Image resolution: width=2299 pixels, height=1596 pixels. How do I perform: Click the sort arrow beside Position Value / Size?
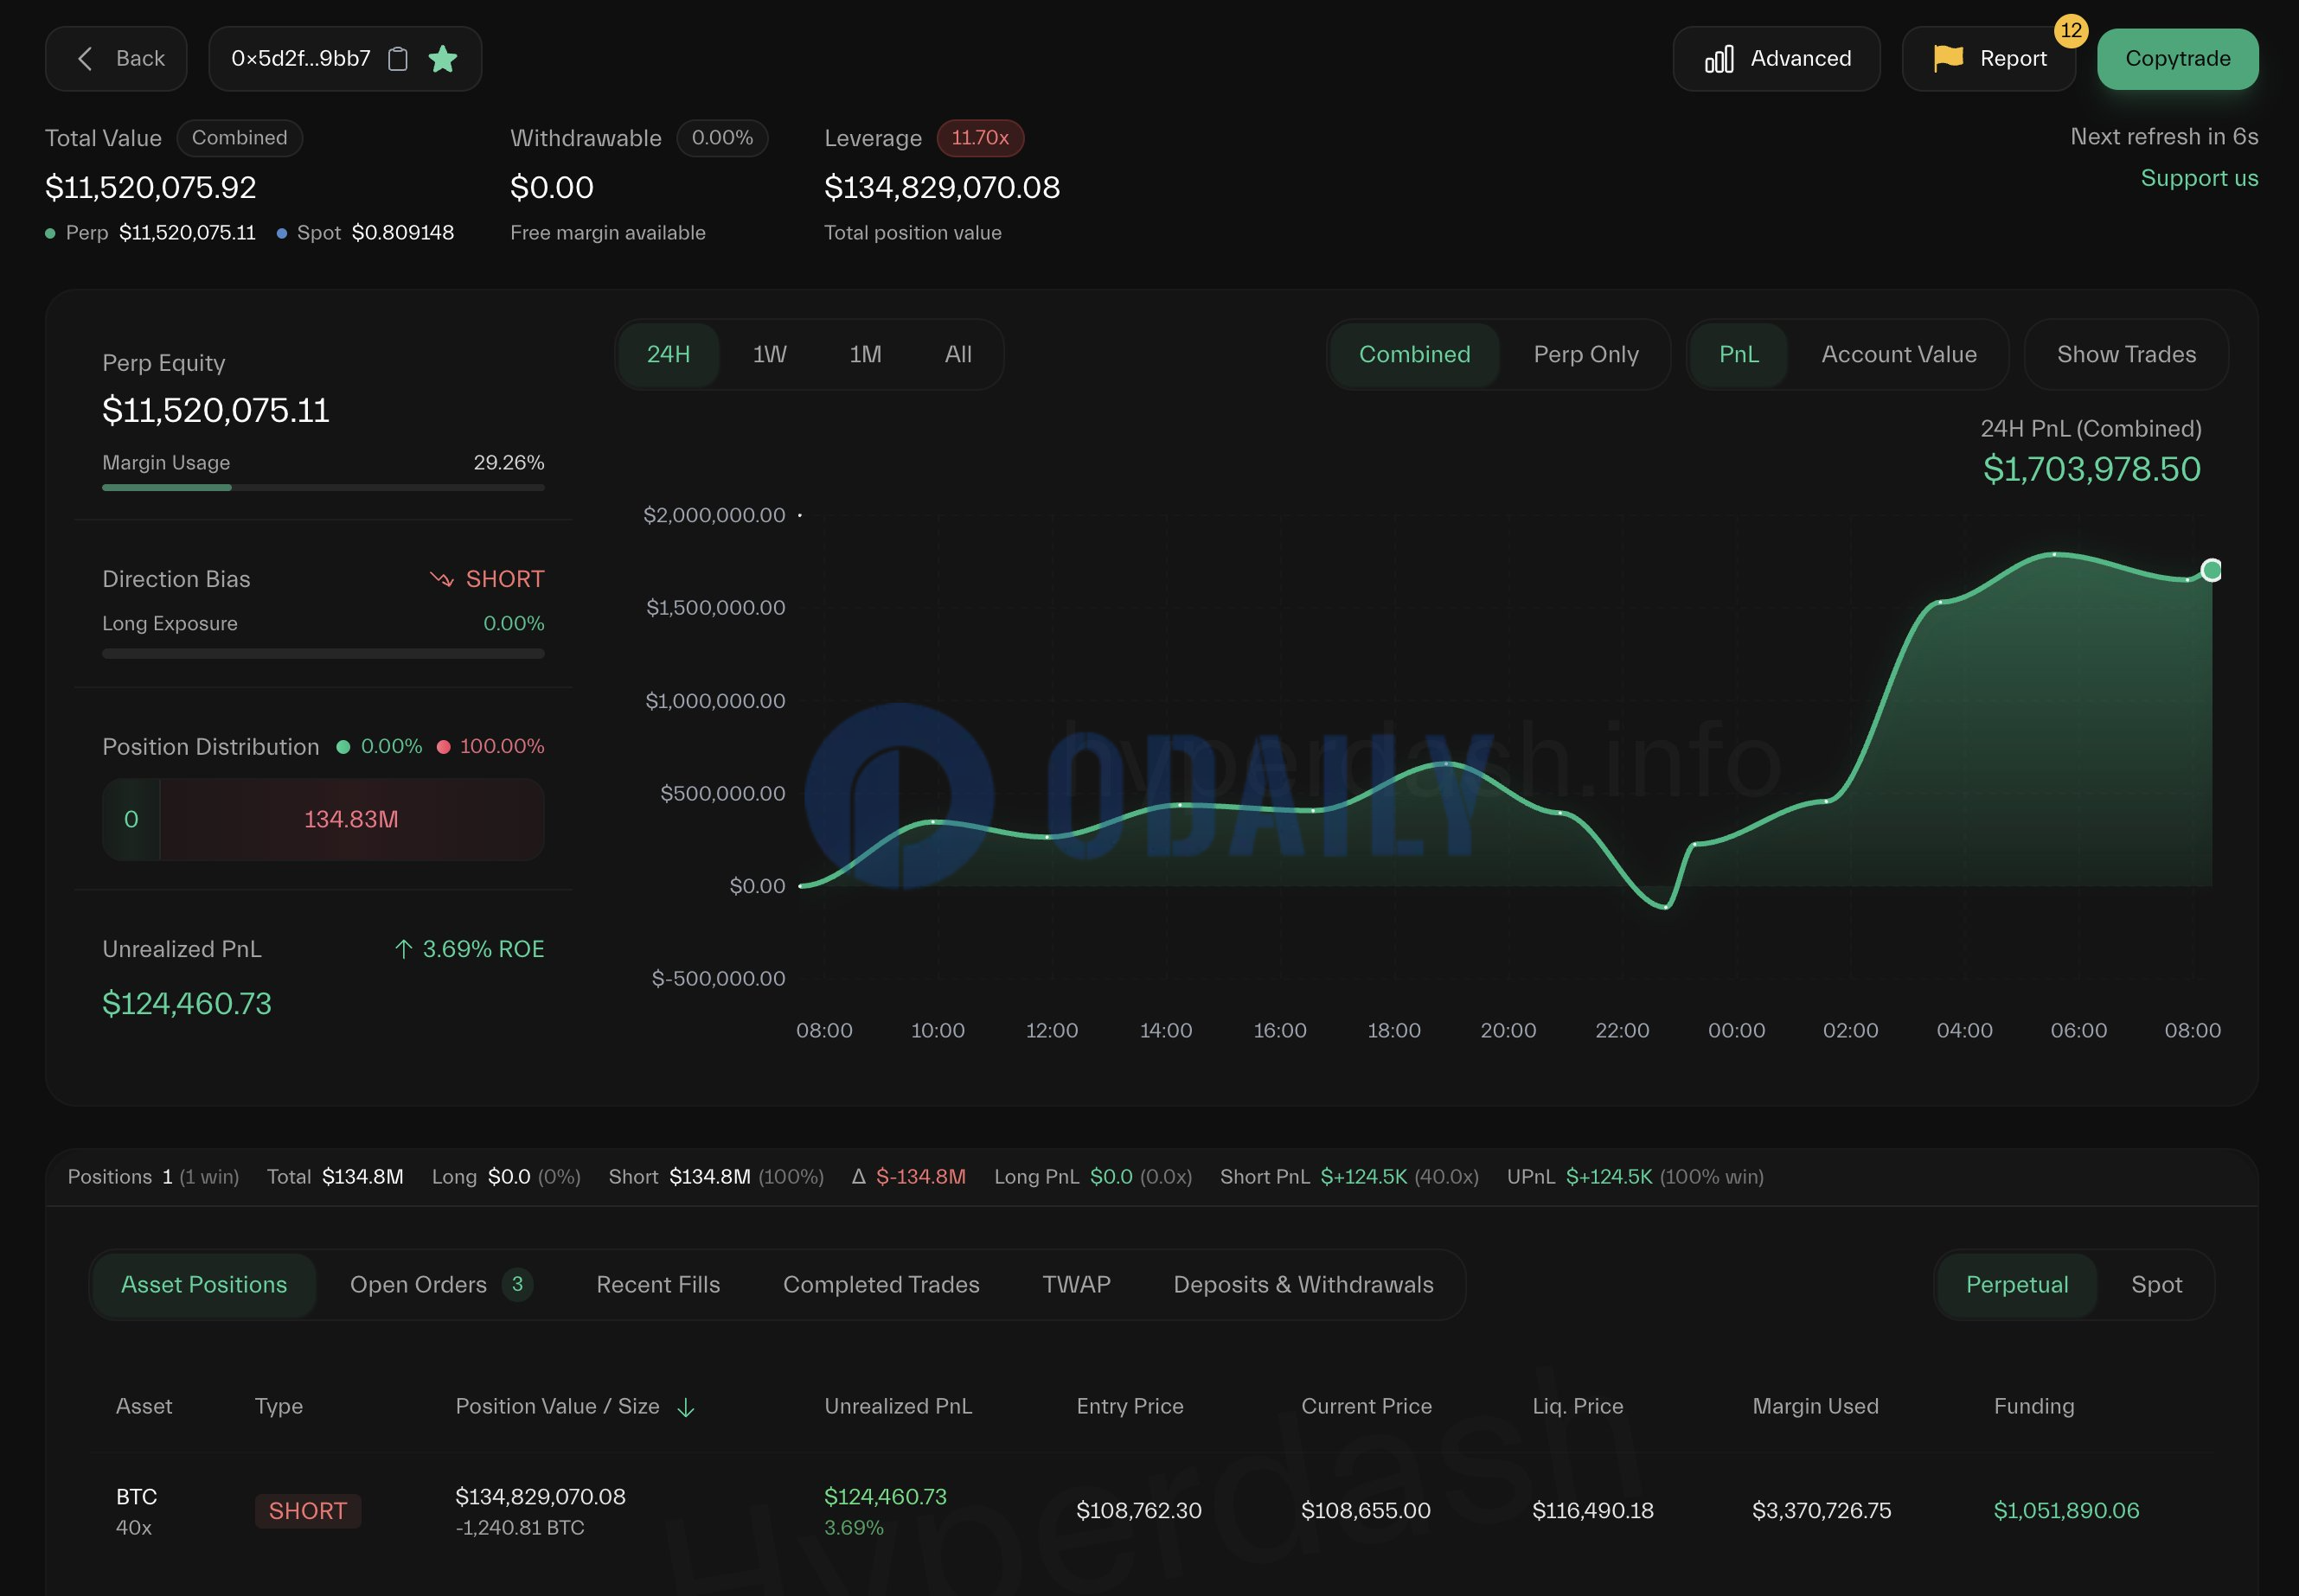click(x=685, y=1408)
